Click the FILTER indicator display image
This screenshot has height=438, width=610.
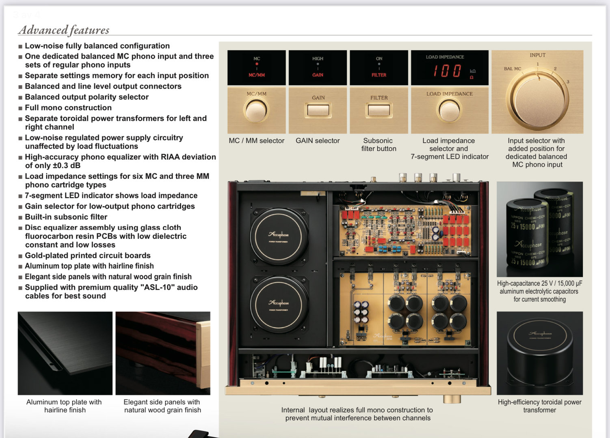pyautogui.click(x=379, y=68)
